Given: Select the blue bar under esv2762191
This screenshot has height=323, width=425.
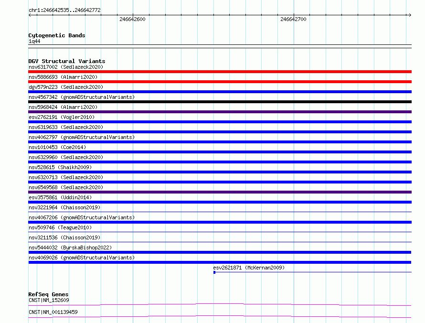Looking at the screenshot, I should point(220,122).
